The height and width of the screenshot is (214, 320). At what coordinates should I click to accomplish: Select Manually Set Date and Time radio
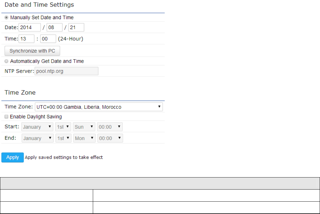tap(6, 18)
